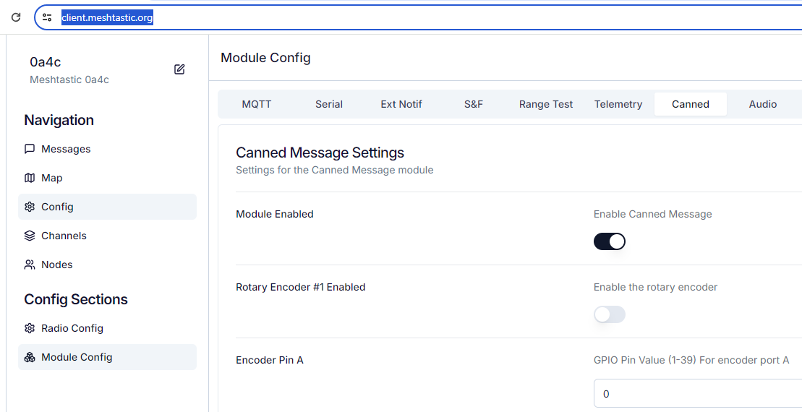The height and width of the screenshot is (412, 802).
Task: Show the Audio module tab
Action: click(x=763, y=104)
